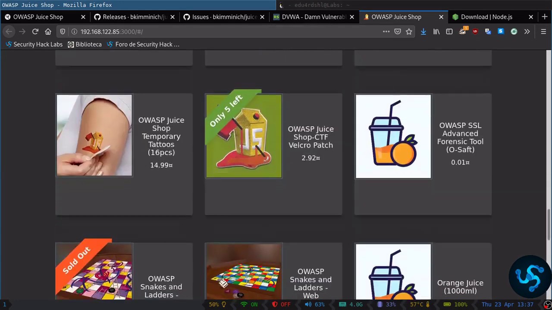Open Snakes and Ladders Web image
552x310 pixels.
pyautogui.click(x=244, y=272)
